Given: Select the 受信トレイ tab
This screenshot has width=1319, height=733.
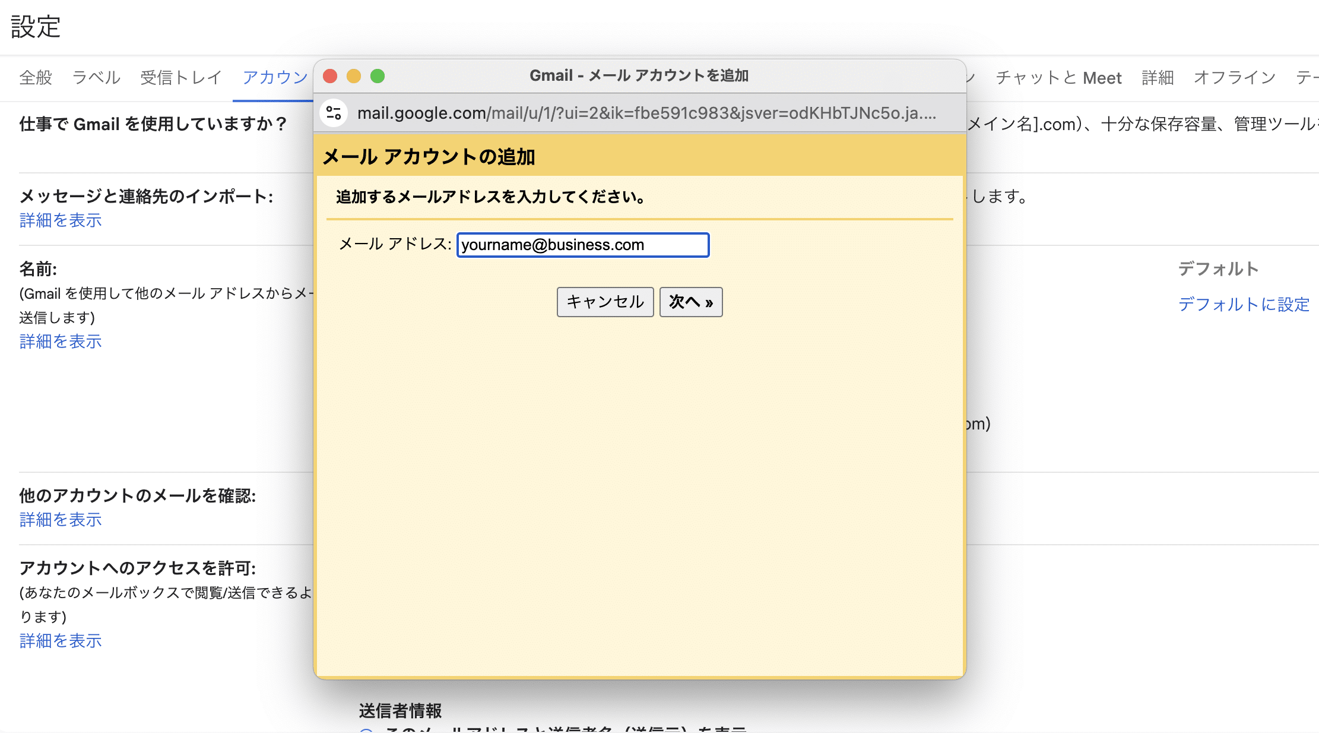Looking at the screenshot, I should pos(180,77).
